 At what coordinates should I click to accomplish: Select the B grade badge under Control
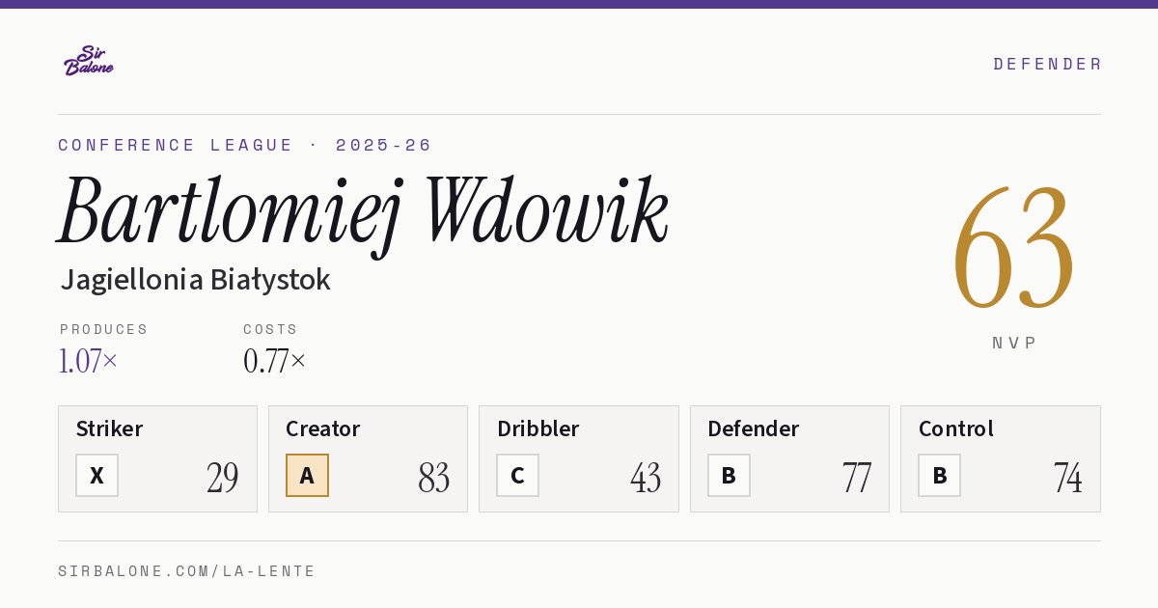939,476
